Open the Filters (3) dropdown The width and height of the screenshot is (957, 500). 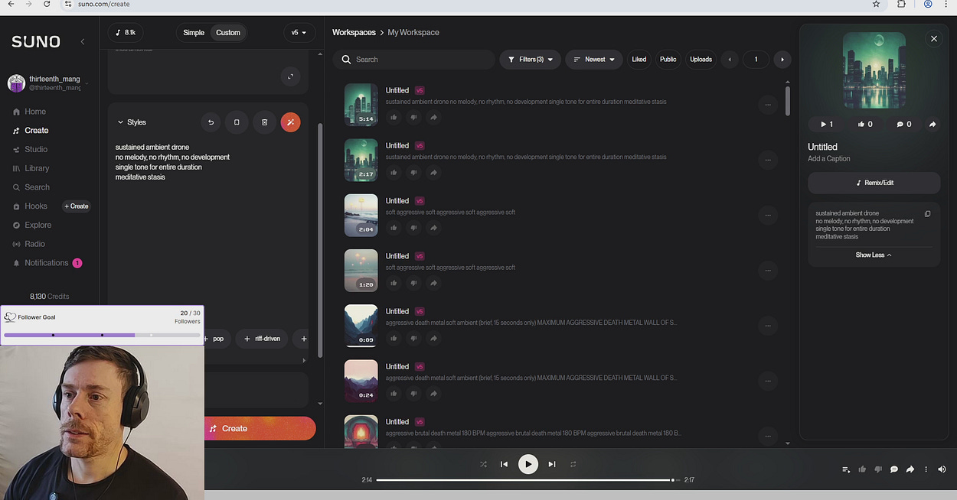tap(530, 60)
